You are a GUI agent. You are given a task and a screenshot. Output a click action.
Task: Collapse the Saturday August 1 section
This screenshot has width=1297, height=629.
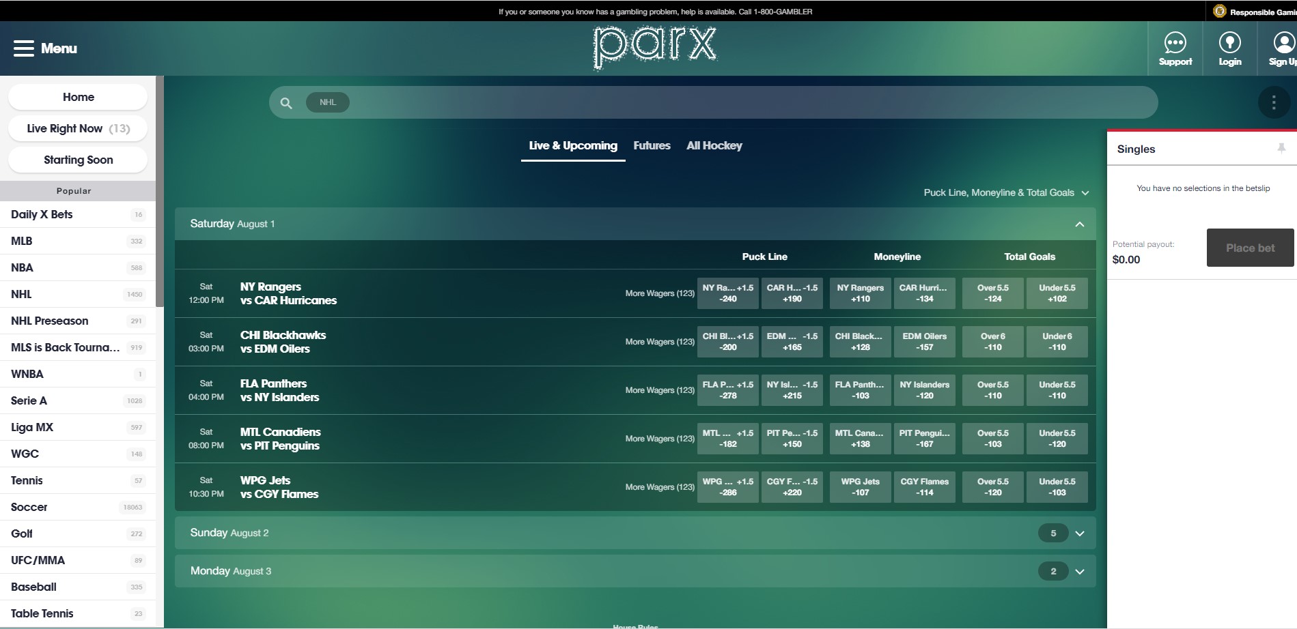pyautogui.click(x=1079, y=224)
